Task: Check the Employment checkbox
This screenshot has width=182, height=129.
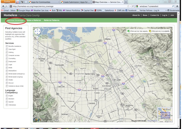Action: 7,62
